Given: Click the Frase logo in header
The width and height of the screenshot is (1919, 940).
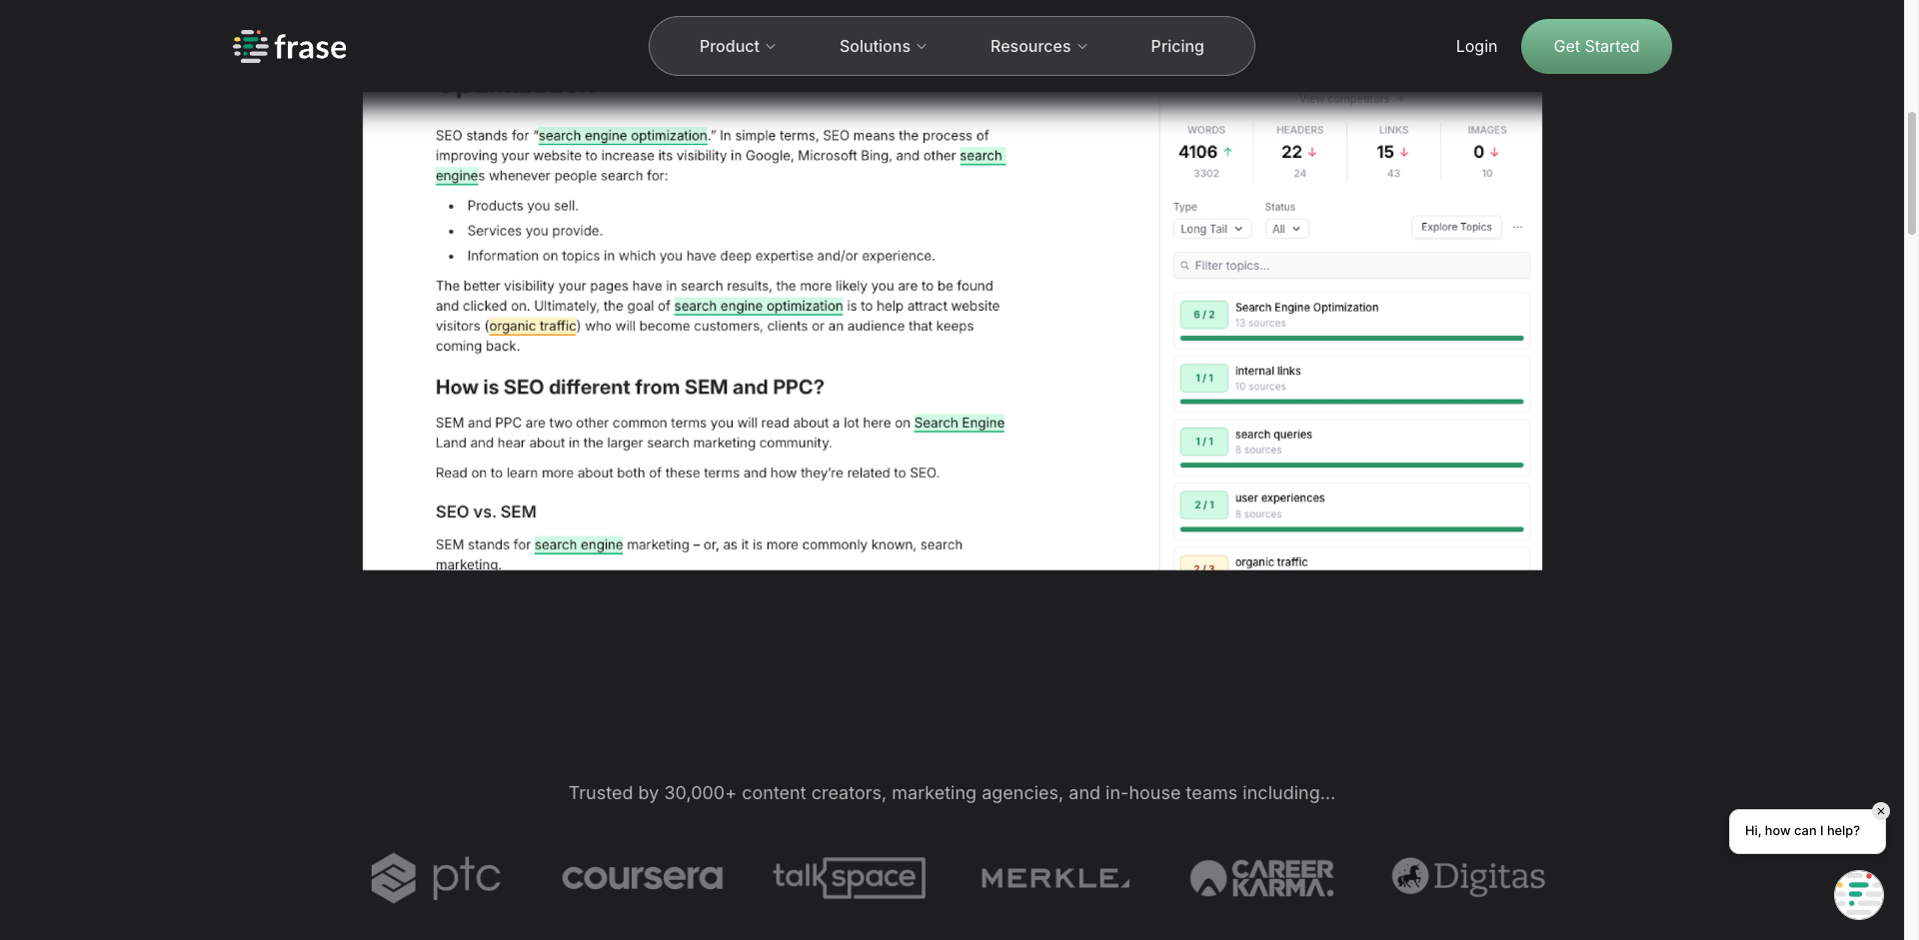Looking at the screenshot, I should 290,47.
